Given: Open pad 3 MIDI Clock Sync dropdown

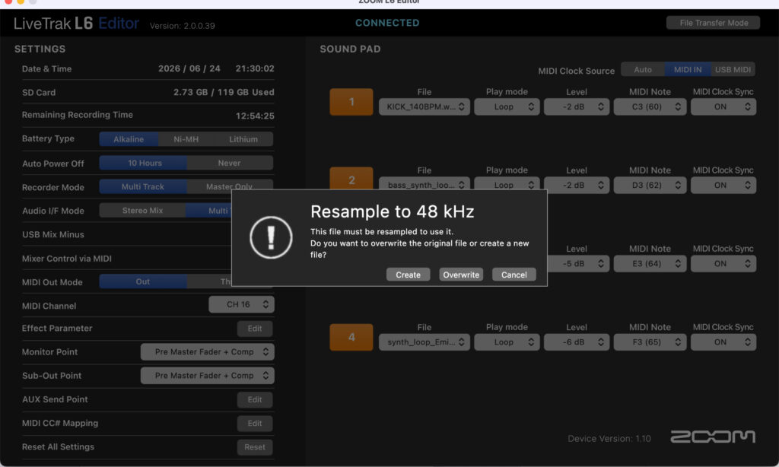Looking at the screenshot, I should (x=723, y=264).
